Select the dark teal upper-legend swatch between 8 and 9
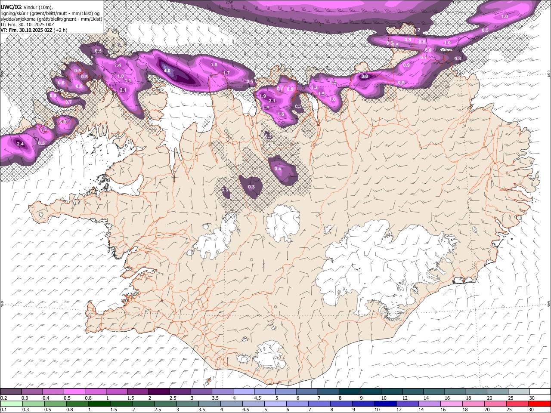 tap(349, 392)
